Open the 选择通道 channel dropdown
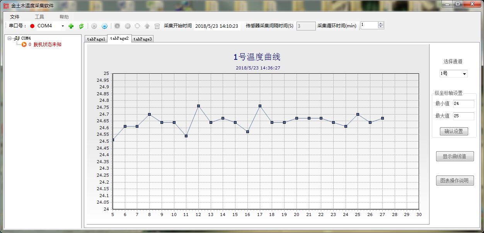Screen dimensions: 484x233 (x=464, y=74)
